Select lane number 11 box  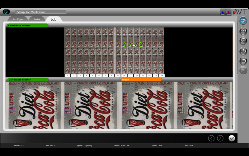tap(130, 76)
